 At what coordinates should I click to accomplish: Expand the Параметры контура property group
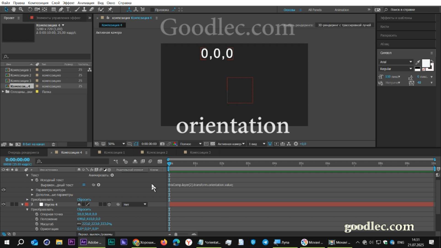click(x=33, y=190)
